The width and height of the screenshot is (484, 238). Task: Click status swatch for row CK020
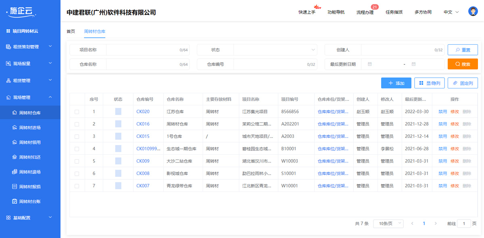tap(118, 112)
